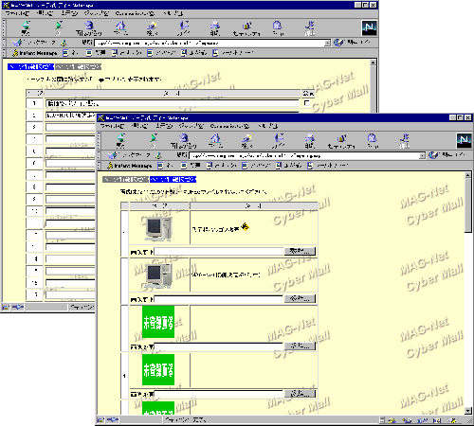Image resolution: width=474 pixels, height=426 pixels.
Task: Collapse the front window location toolbar handle
Action: point(99,155)
